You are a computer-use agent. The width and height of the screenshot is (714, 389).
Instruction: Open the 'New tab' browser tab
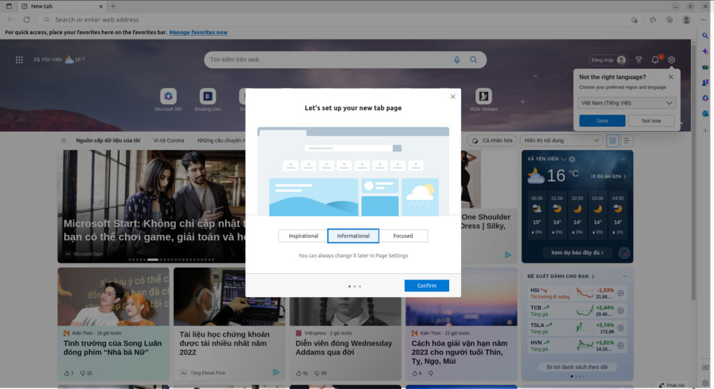(x=59, y=6)
